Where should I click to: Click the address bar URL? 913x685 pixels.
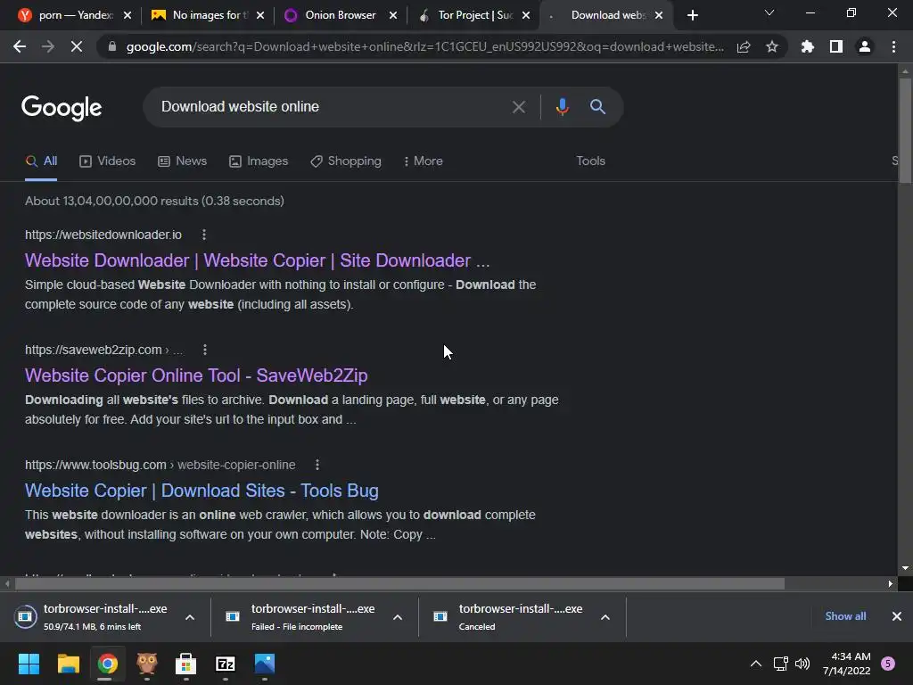(425, 46)
